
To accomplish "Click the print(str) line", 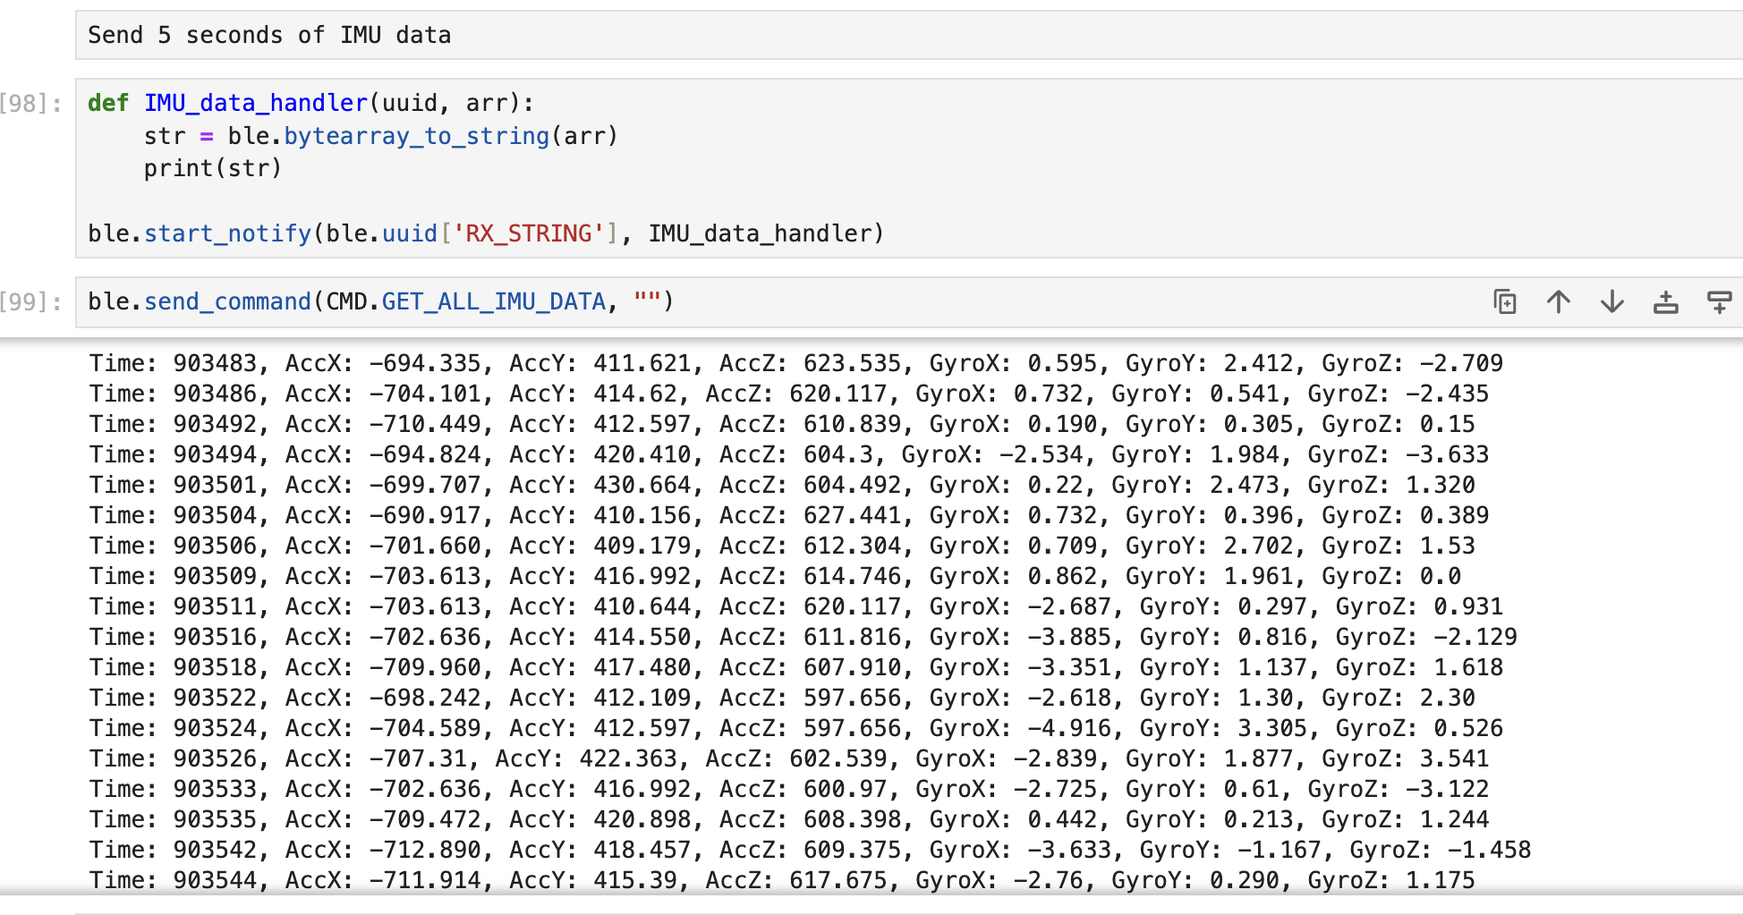I will tap(213, 168).
